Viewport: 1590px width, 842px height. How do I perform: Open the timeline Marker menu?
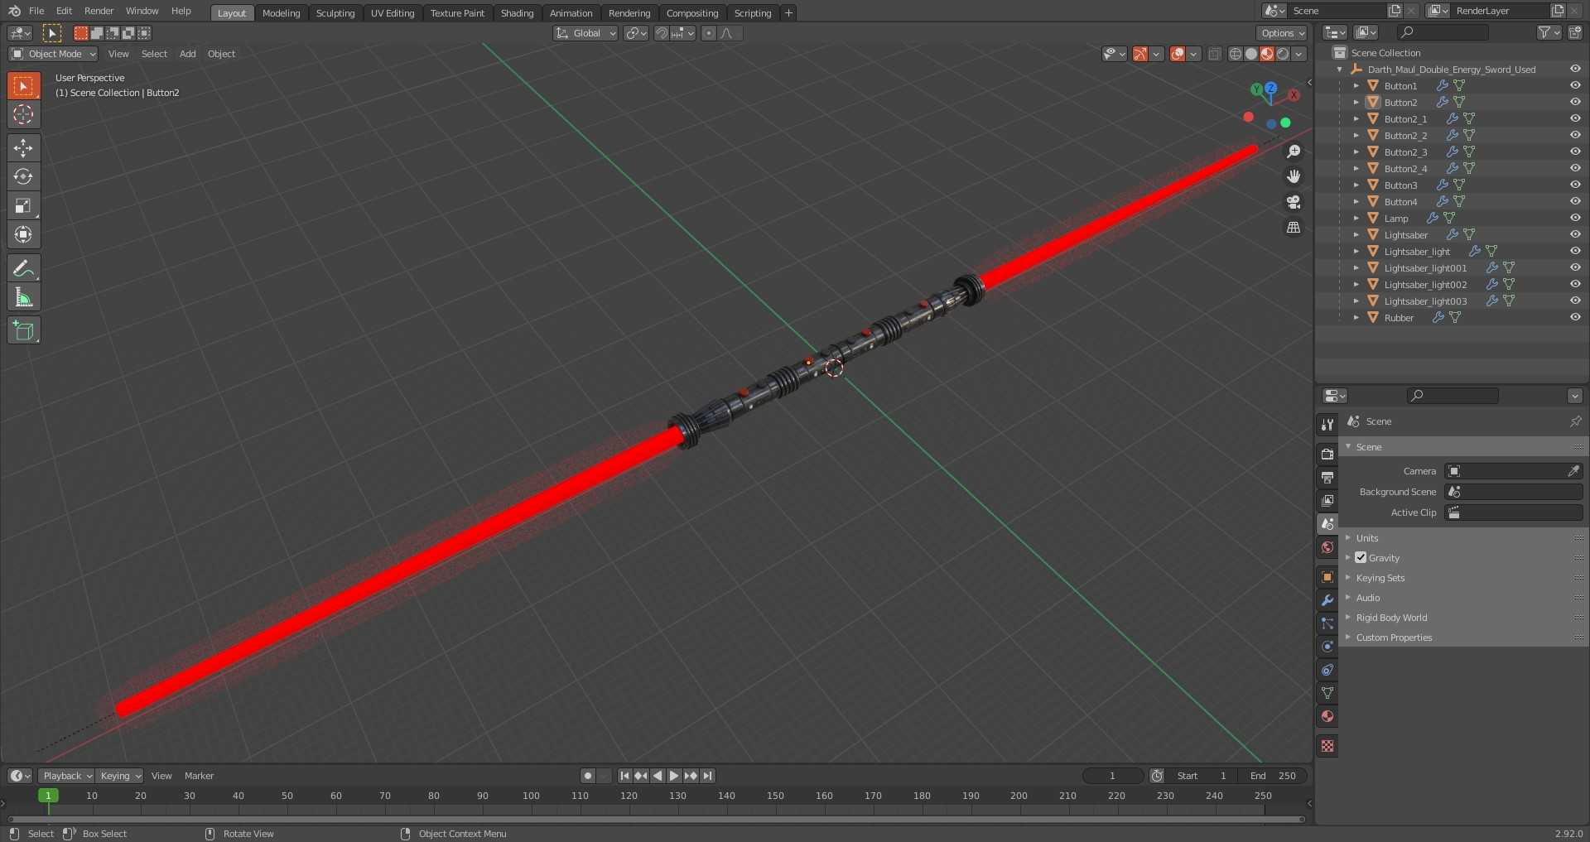(x=199, y=776)
